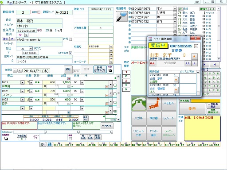Viewport: 227px width, 170px height.
Task: Click the 氏名 name input field
Action: point(39,21)
